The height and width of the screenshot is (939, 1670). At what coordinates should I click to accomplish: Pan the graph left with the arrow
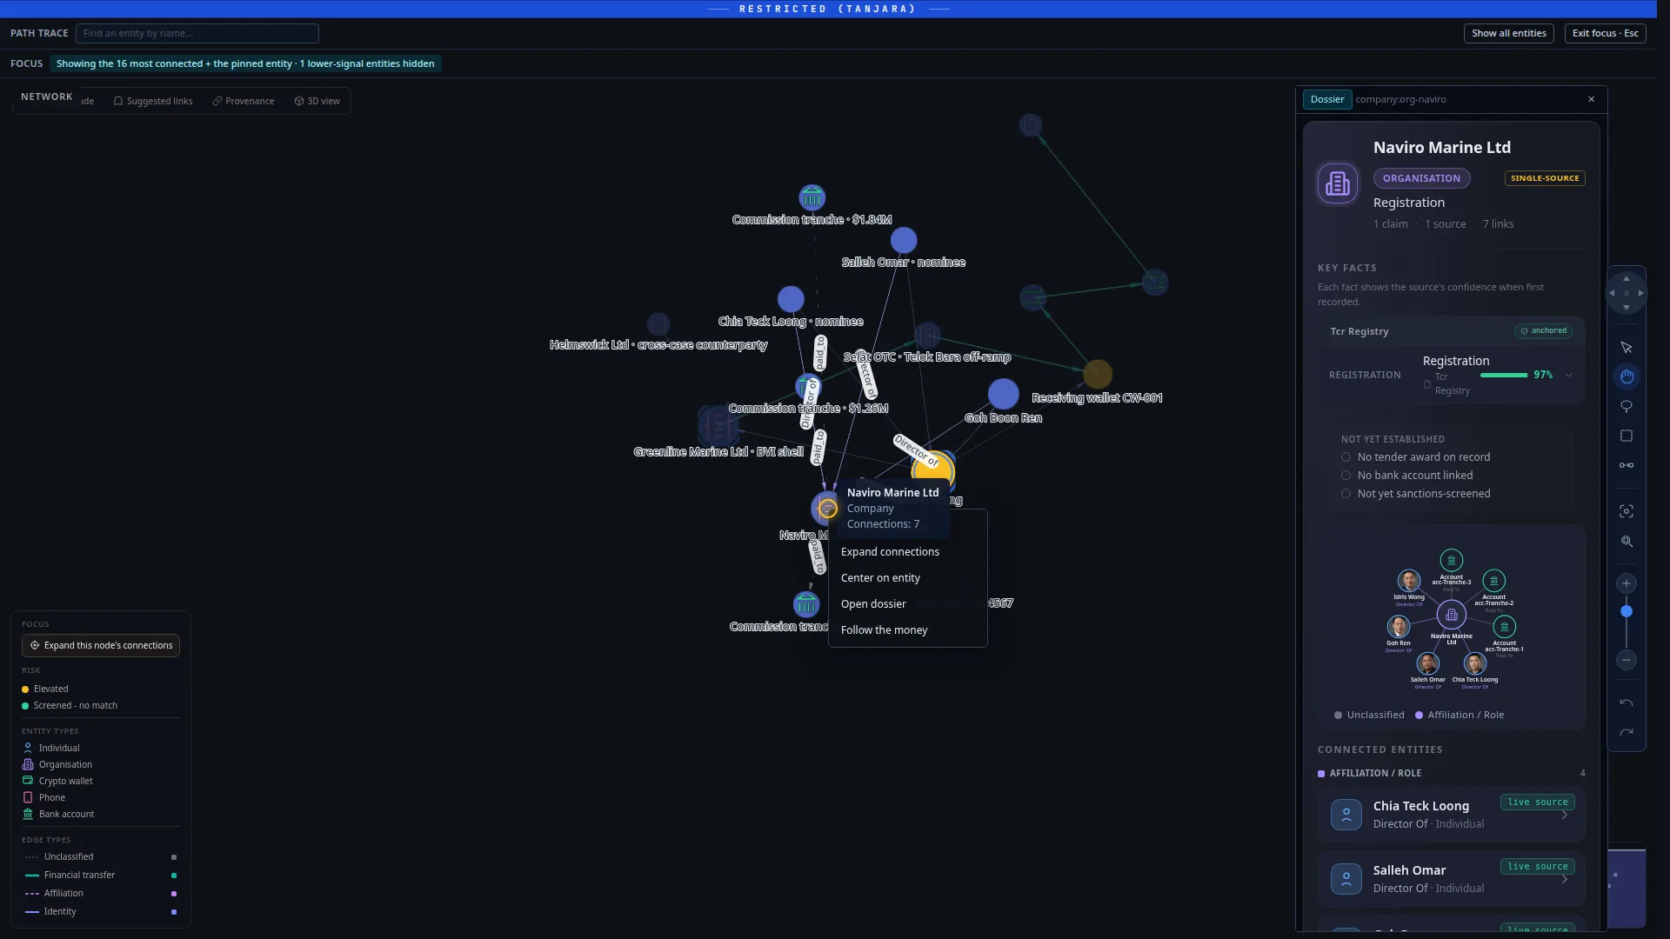(1612, 293)
